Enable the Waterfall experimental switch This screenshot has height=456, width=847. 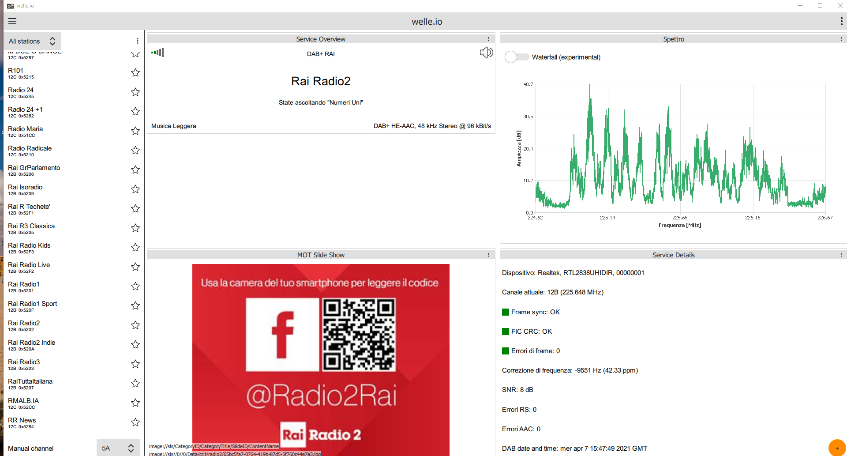coord(517,57)
